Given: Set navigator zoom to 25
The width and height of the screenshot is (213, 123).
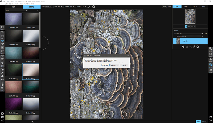Looking at the screenshot, I should pos(194,26).
